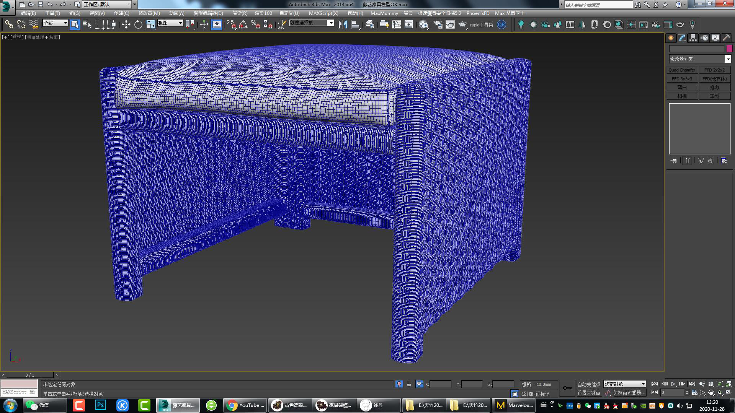Image resolution: width=735 pixels, height=413 pixels.
Task: Switch to the Hierarchy panel
Action: coord(692,37)
